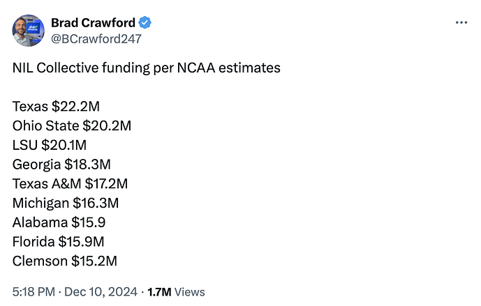Click the blue verified checkmark badge

pos(146,23)
